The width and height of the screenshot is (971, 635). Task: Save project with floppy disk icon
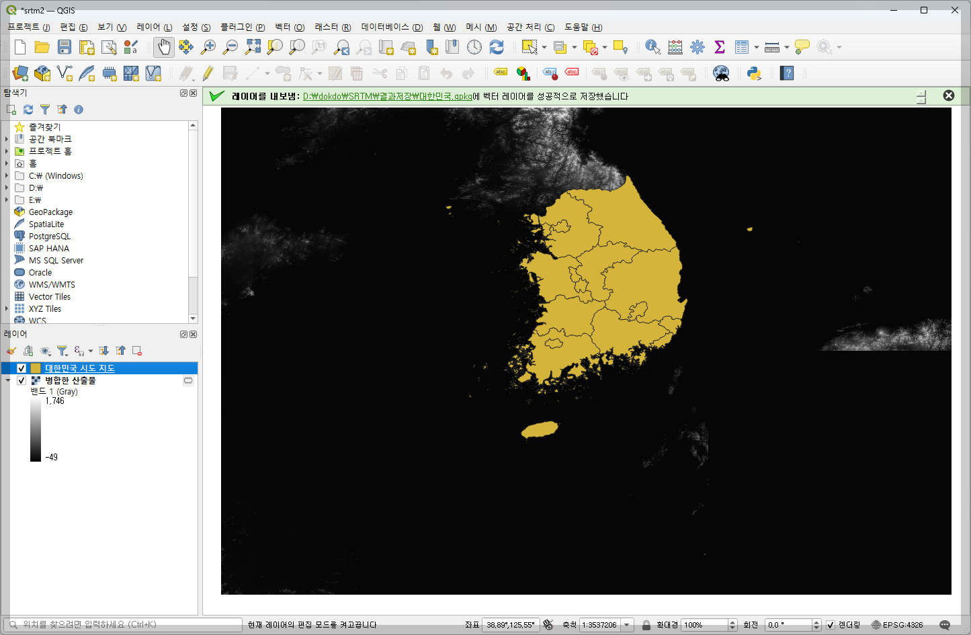point(65,47)
